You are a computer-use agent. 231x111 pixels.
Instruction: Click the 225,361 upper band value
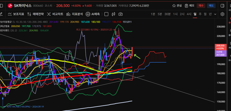pos(23,30)
